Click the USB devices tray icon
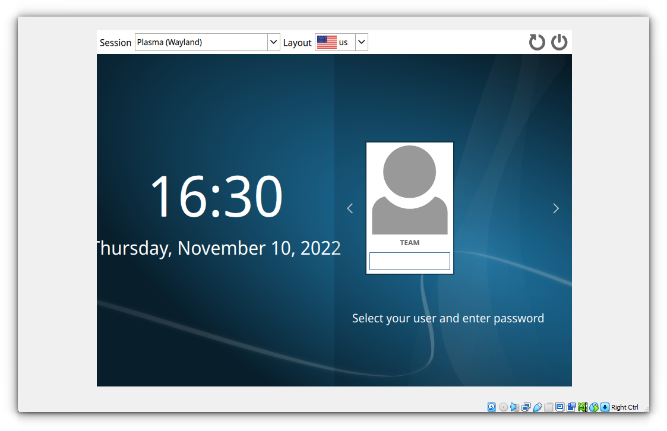The height and width of the screenshot is (431, 667). 537,407
